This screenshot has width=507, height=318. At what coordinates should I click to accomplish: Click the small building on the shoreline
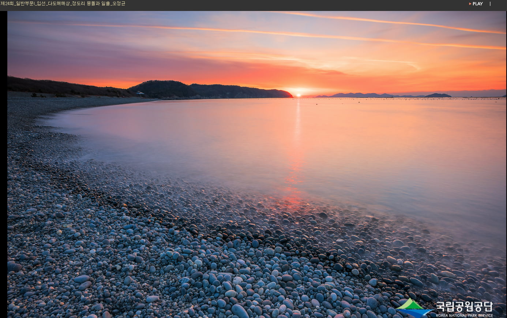[x=140, y=93]
